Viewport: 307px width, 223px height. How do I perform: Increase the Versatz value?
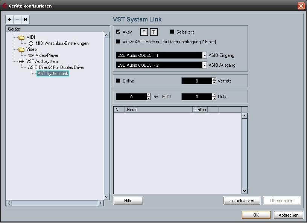[214, 79]
